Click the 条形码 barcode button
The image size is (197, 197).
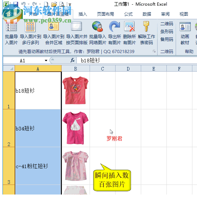coord(166,31)
